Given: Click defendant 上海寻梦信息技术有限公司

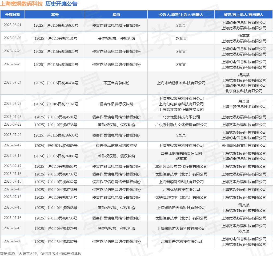Looking at the screenshot, I should (x=244, y=107).
